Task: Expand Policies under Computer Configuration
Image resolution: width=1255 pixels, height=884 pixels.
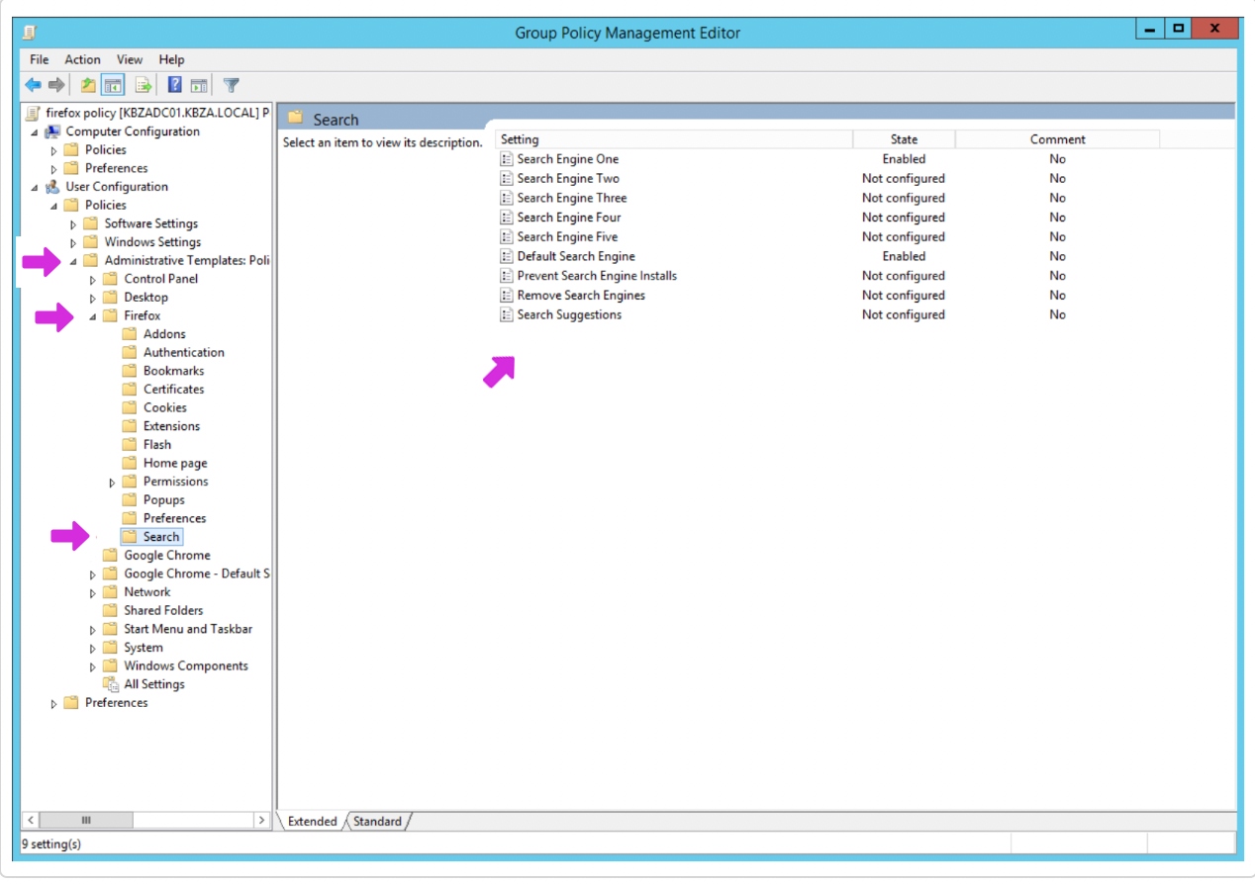Action: (x=54, y=150)
